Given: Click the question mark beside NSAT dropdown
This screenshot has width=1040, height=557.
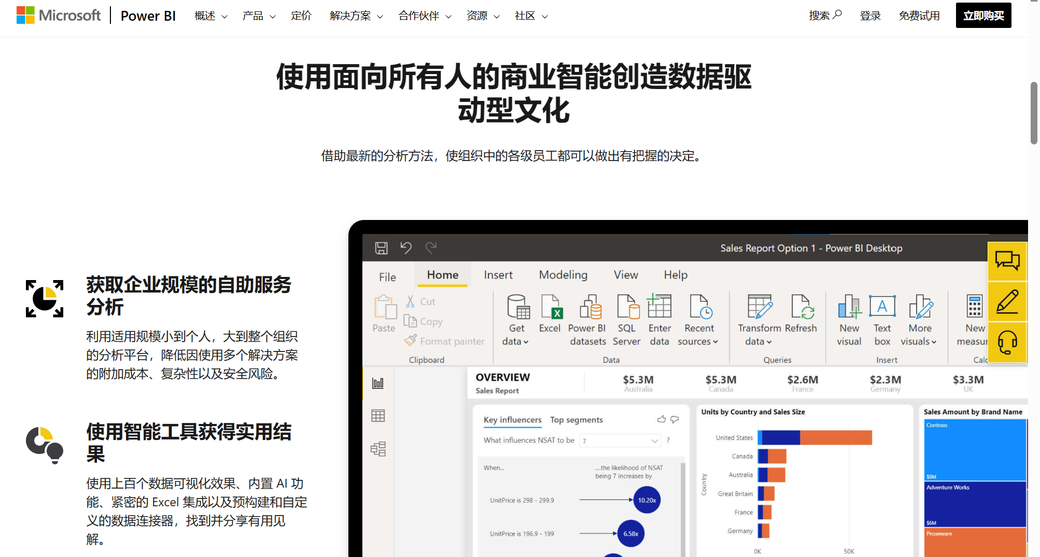Looking at the screenshot, I should (668, 440).
